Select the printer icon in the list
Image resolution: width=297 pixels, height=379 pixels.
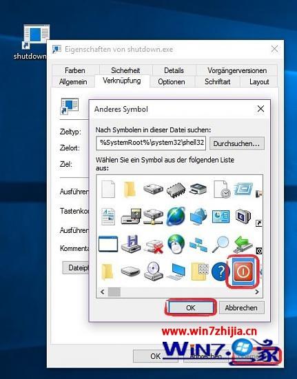pyautogui.click(x=198, y=189)
